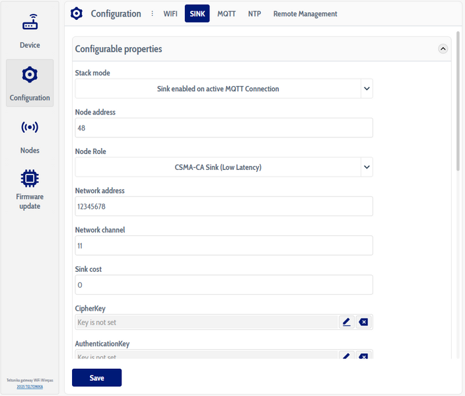Clear the CipherKey with delete icon
The height and width of the screenshot is (396, 465).
[x=363, y=322]
